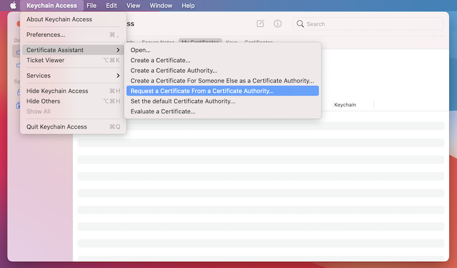The width and height of the screenshot is (457, 268).
Task: Open the Edit menu
Action: click(x=111, y=6)
